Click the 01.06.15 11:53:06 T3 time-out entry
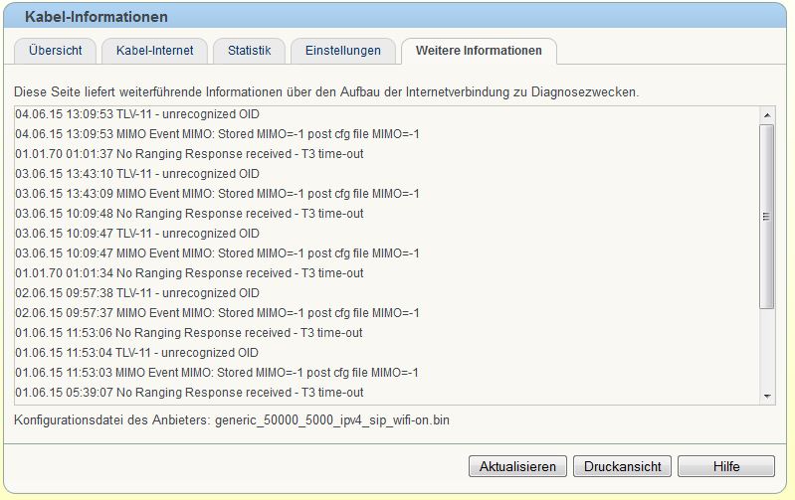Image resolution: width=795 pixels, height=500 pixels. (x=189, y=333)
